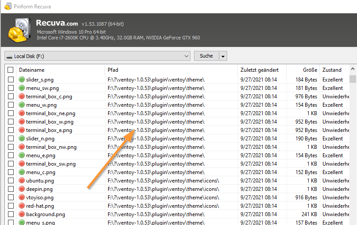Viewport: 357px width, 225px height.
Task: Click the red status dot of terminal_box_c.png
Action: click(22, 96)
